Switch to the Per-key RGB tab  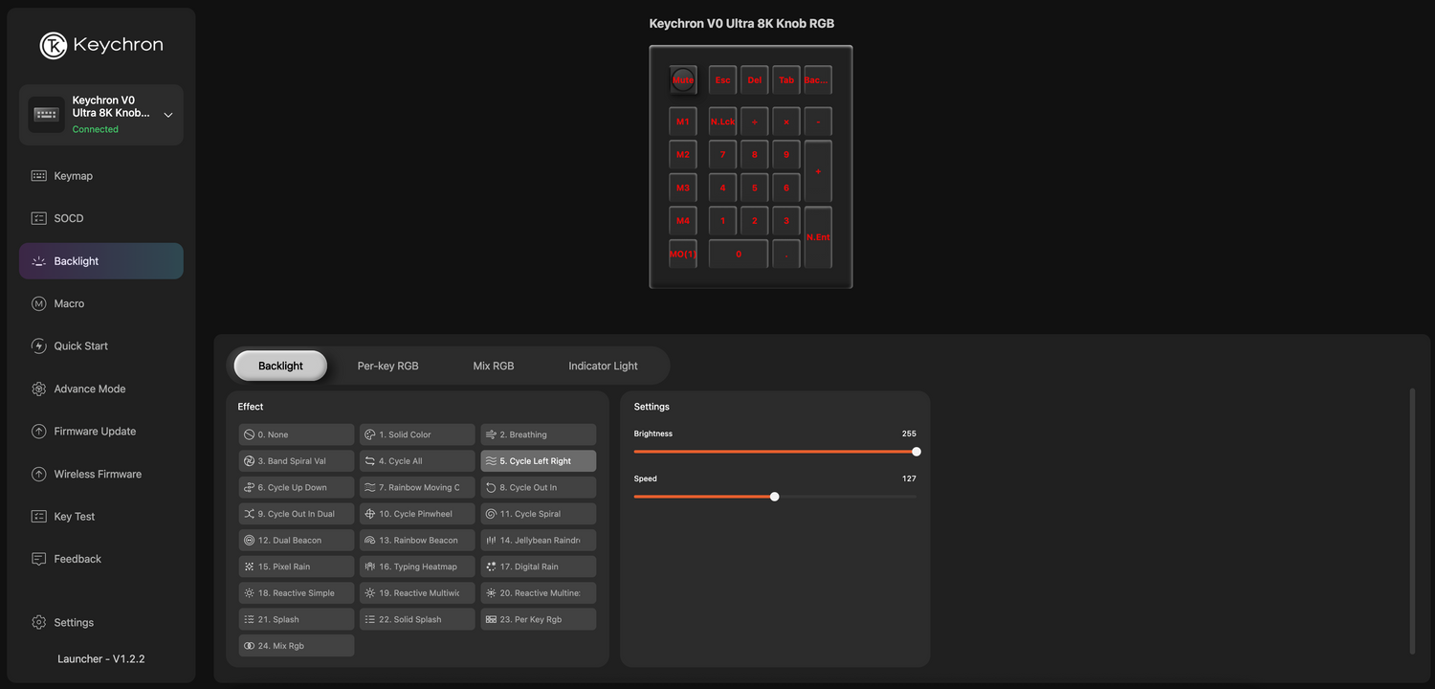click(x=387, y=366)
